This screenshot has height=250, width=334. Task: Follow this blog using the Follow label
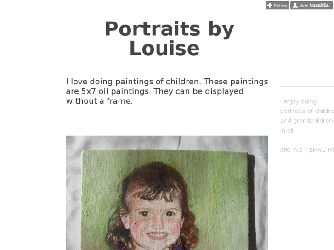[281, 6]
